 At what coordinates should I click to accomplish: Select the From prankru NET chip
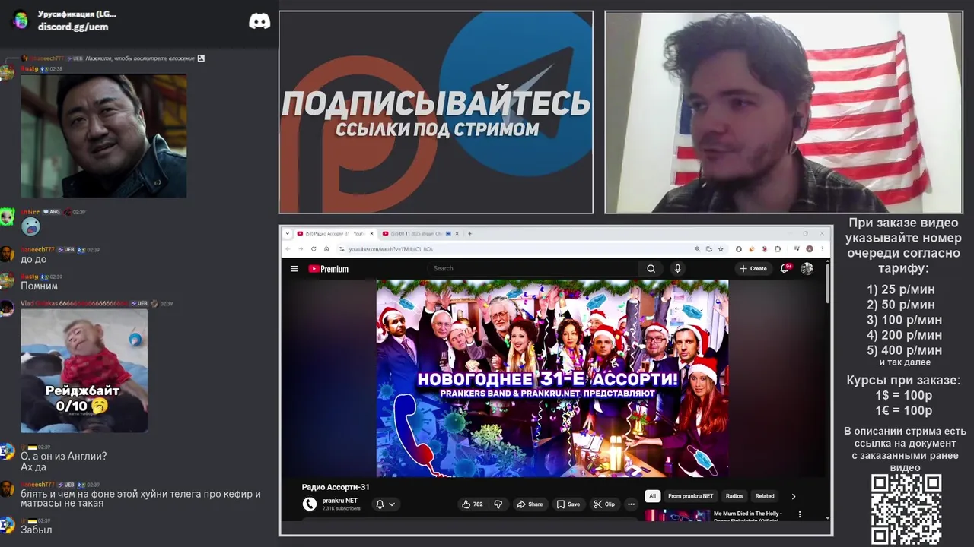691,496
